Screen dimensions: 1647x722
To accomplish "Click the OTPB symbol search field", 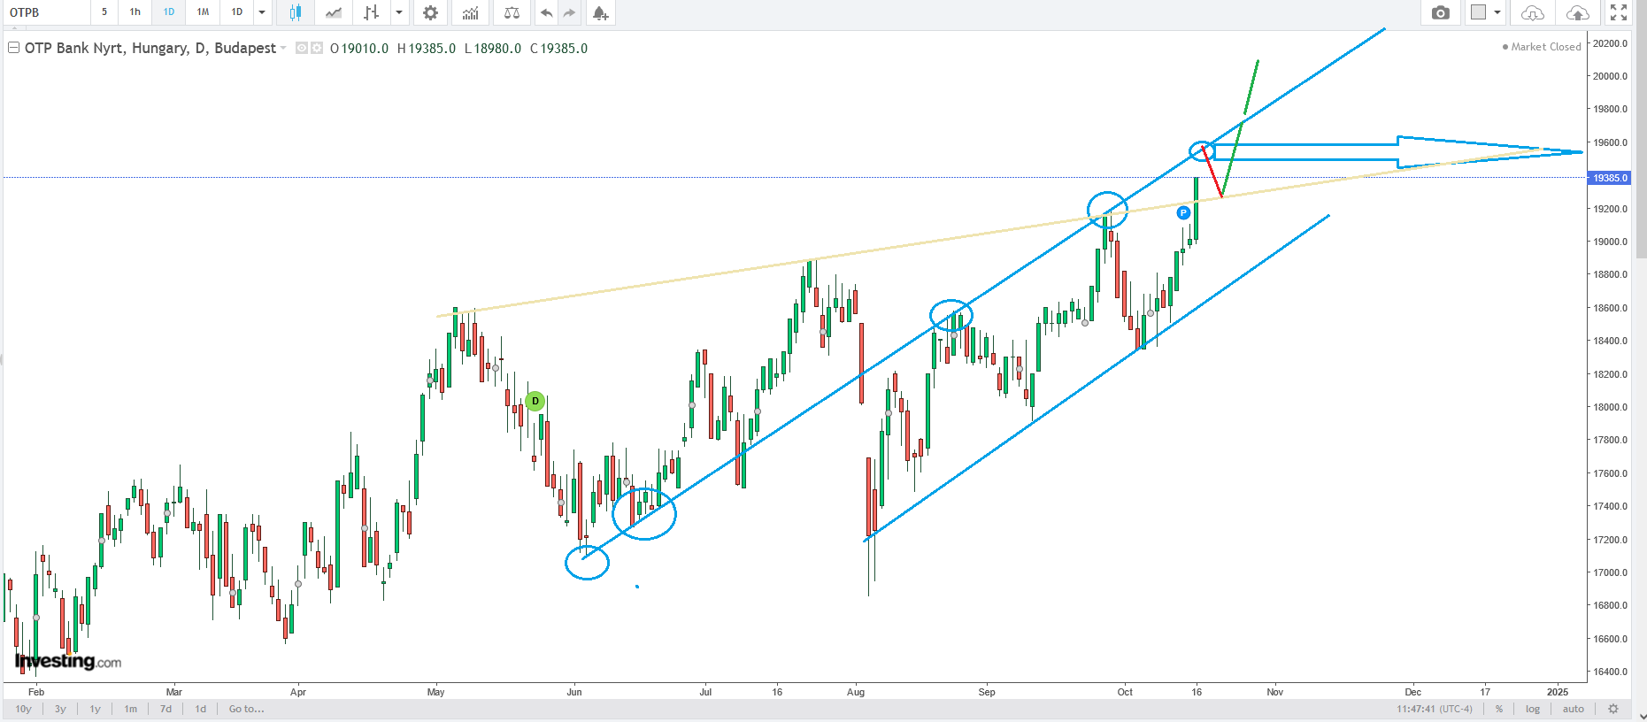I will pyautogui.click(x=46, y=12).
